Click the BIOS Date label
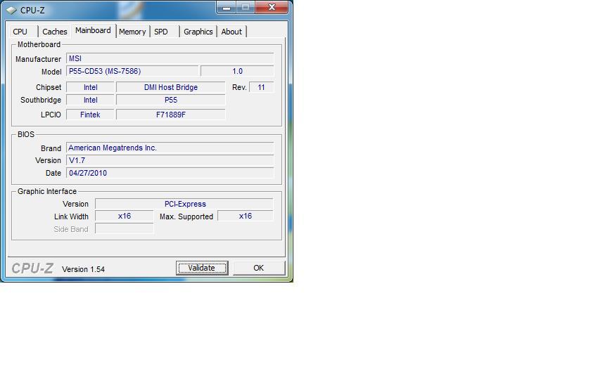 point(53,173)
